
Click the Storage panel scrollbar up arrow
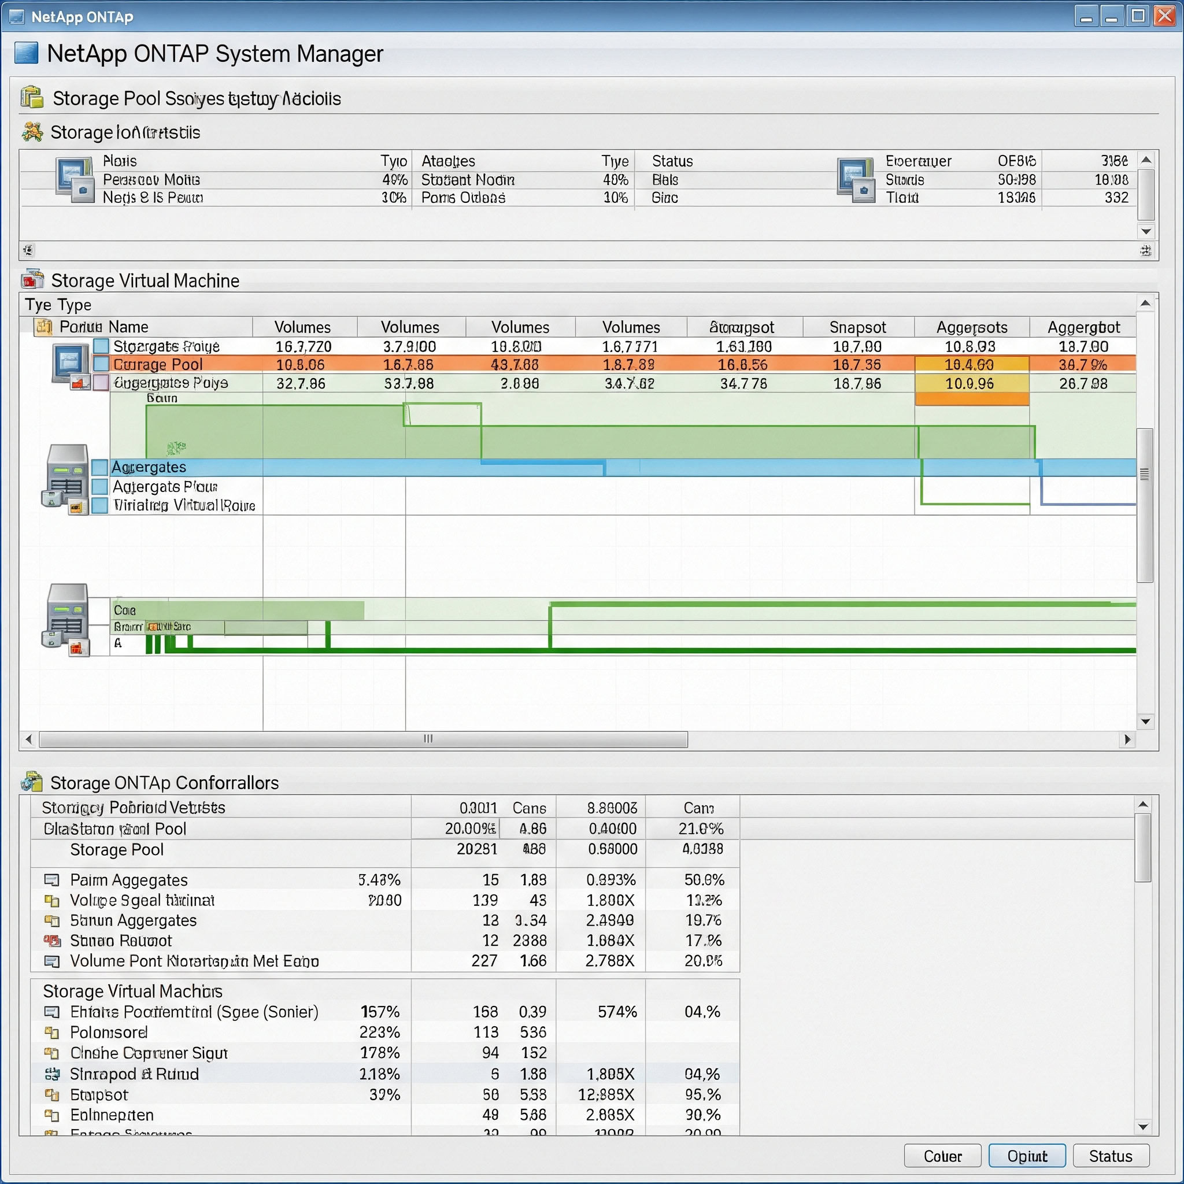[x=1146, y=160]
